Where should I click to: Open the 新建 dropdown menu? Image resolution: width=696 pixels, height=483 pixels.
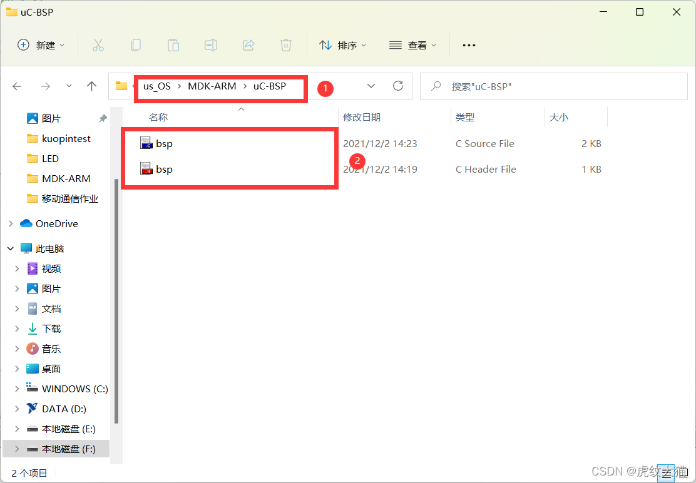click(41, 45)
